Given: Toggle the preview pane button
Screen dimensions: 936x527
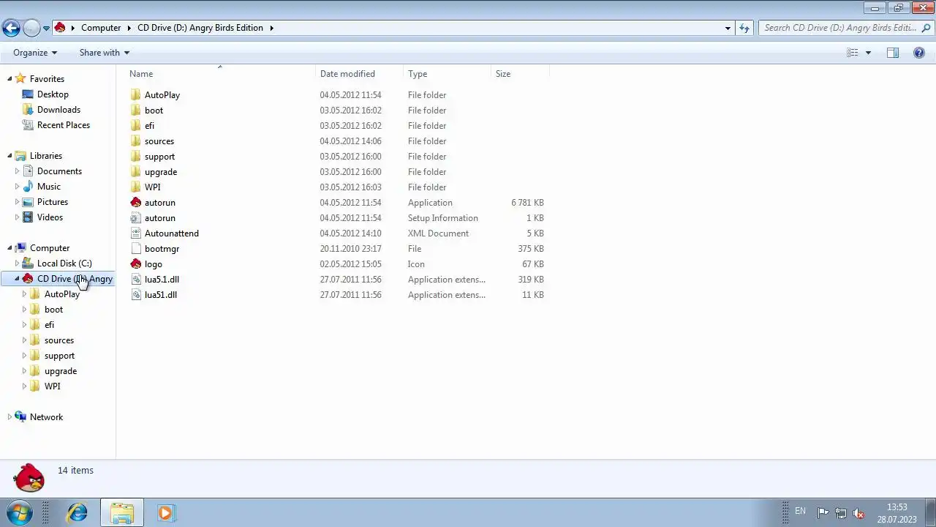Looking at the screenshot, I should (893, 53).
